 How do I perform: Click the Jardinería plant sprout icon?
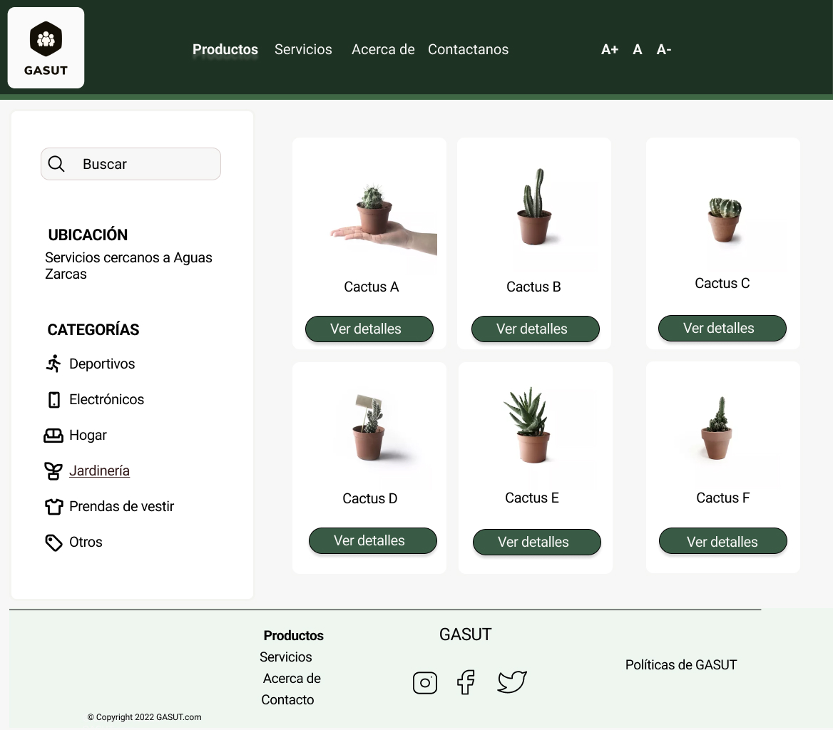(x=53, y=471)
